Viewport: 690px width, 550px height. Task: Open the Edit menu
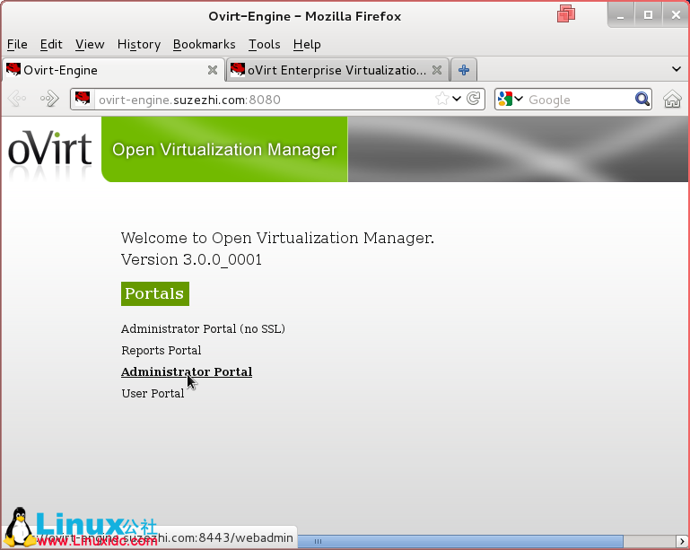pos(51,45)
